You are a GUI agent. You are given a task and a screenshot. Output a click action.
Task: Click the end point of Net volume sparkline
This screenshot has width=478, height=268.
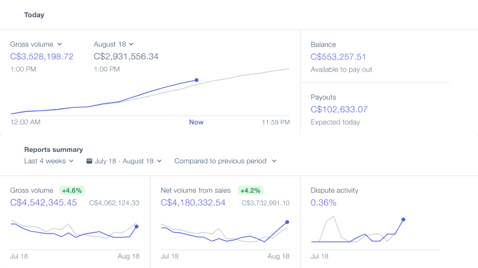click(x=287, y=222)
